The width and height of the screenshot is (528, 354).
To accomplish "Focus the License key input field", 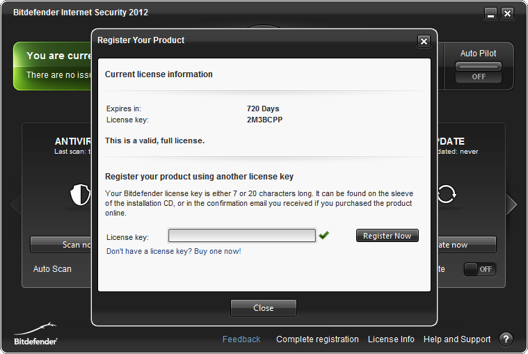I will [242, 236].
